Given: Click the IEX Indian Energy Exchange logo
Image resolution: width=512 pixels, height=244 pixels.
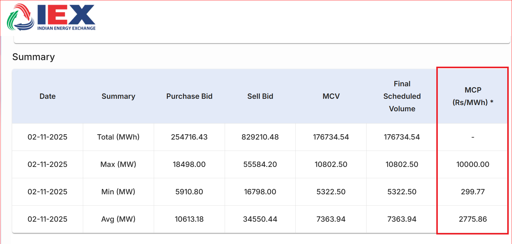Looking at the screenshot, I should coord(51,17).
